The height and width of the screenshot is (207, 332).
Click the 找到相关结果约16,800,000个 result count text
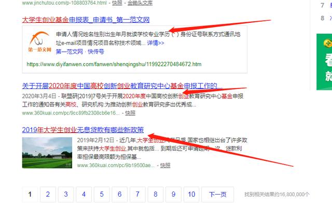point(277,195)
